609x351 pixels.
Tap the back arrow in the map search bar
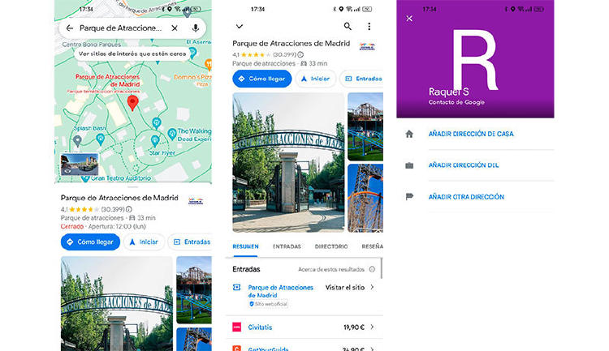point(70,28)
